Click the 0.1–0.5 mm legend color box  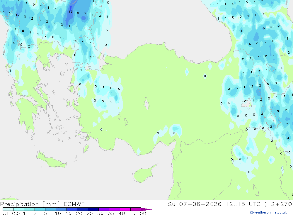click(8, 209)
